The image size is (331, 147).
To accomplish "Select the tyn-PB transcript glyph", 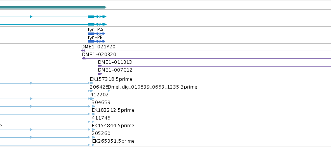I will [96, 41].
